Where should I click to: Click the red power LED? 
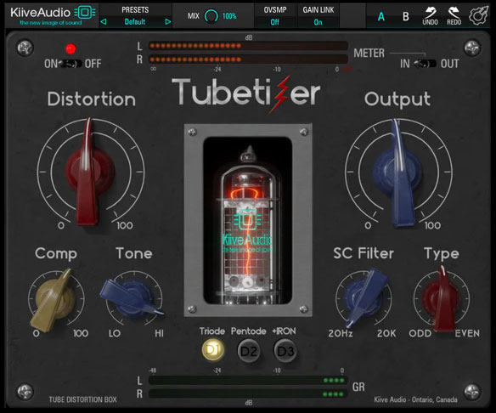pos(70,48)
